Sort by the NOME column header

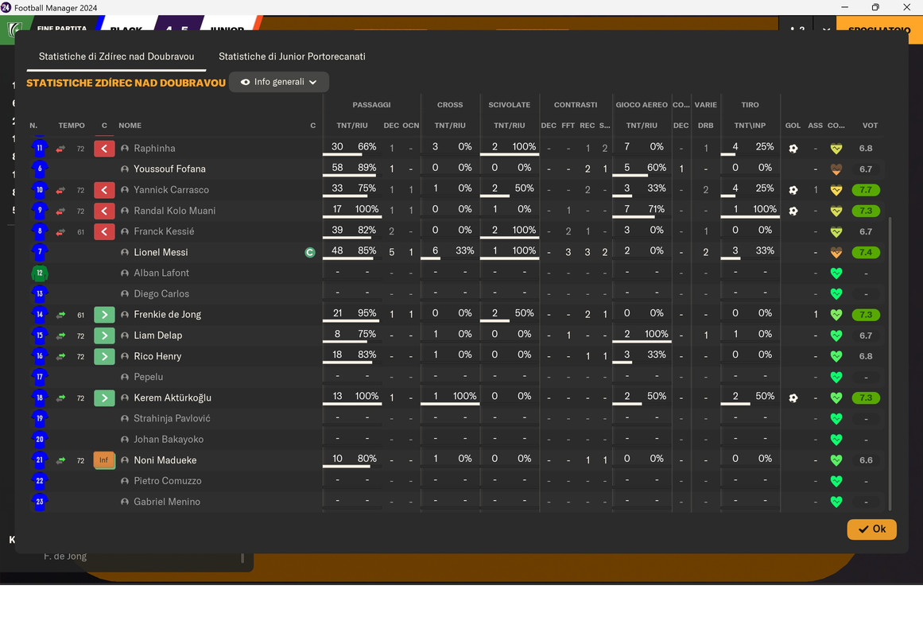click(x=130, y=126)
